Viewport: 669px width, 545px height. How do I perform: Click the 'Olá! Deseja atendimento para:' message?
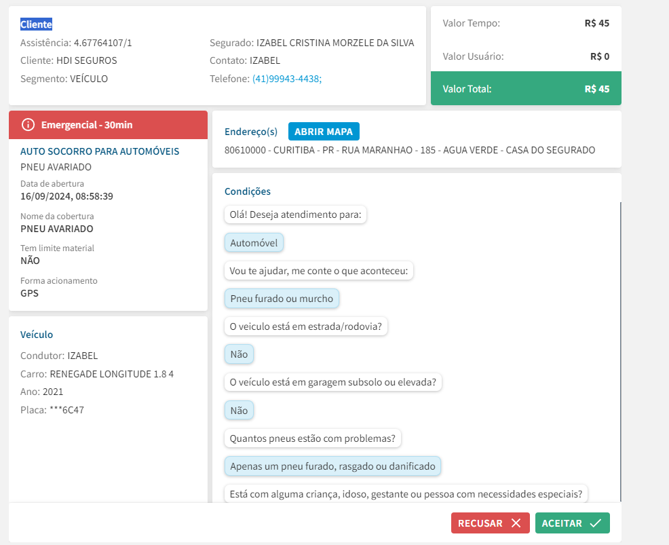[295, 215]
